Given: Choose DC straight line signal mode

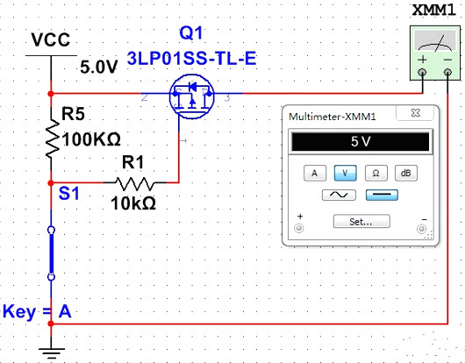Looking at the screenshot, I should (x=382, y=195).
